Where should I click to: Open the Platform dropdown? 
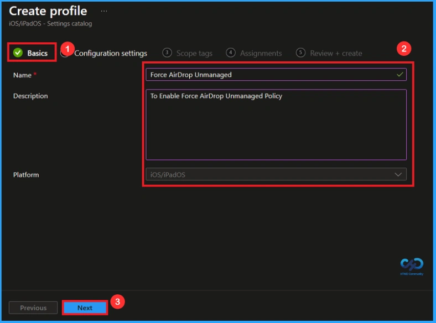[276, 174]
